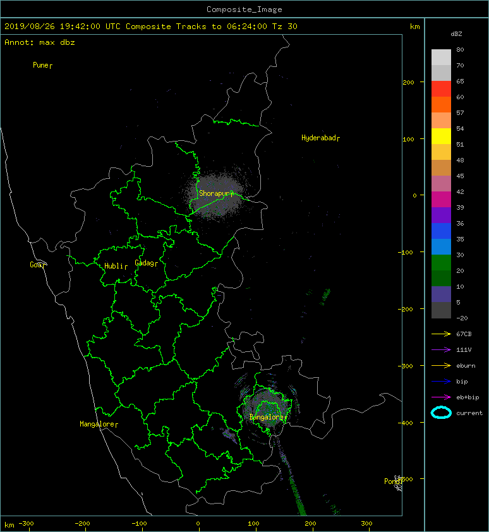
Task: Select the dusty pink 45 dBZ color swatch
Action: (x=441, y=184)
